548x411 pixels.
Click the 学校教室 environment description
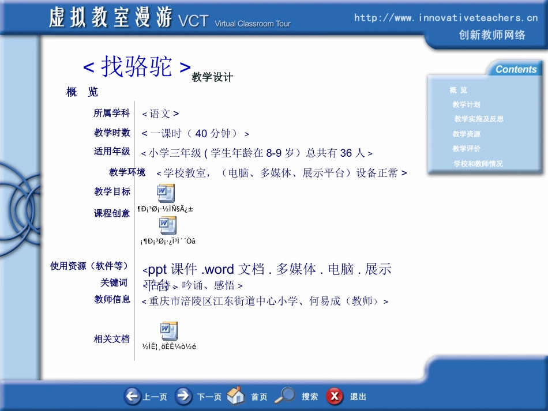[281, 173]
